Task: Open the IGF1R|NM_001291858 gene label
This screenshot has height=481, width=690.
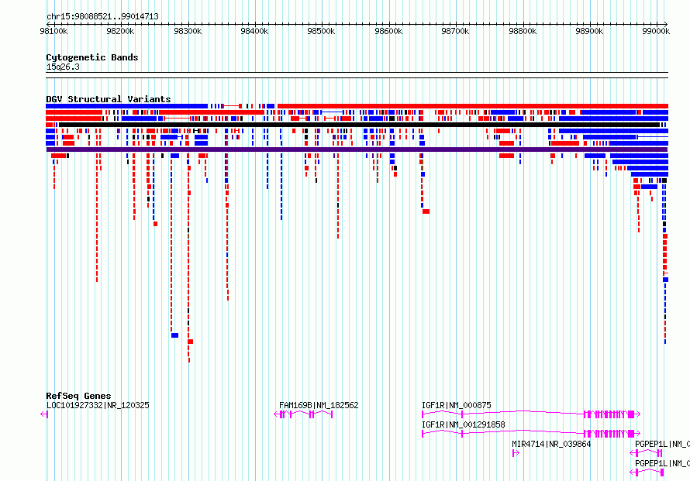Action: [464, 424]
